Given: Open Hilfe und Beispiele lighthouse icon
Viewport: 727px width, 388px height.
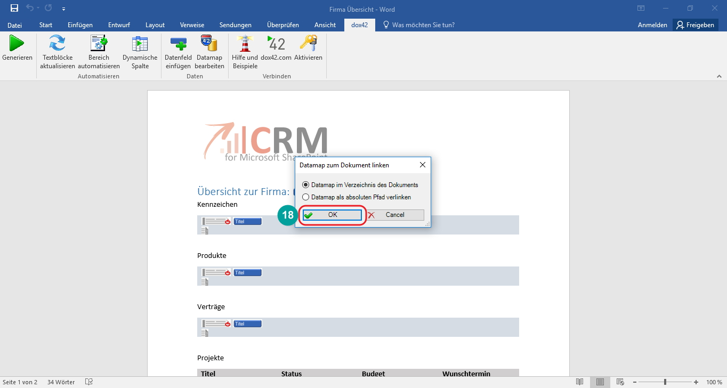Looking at the screenshot, I should 245,43.
